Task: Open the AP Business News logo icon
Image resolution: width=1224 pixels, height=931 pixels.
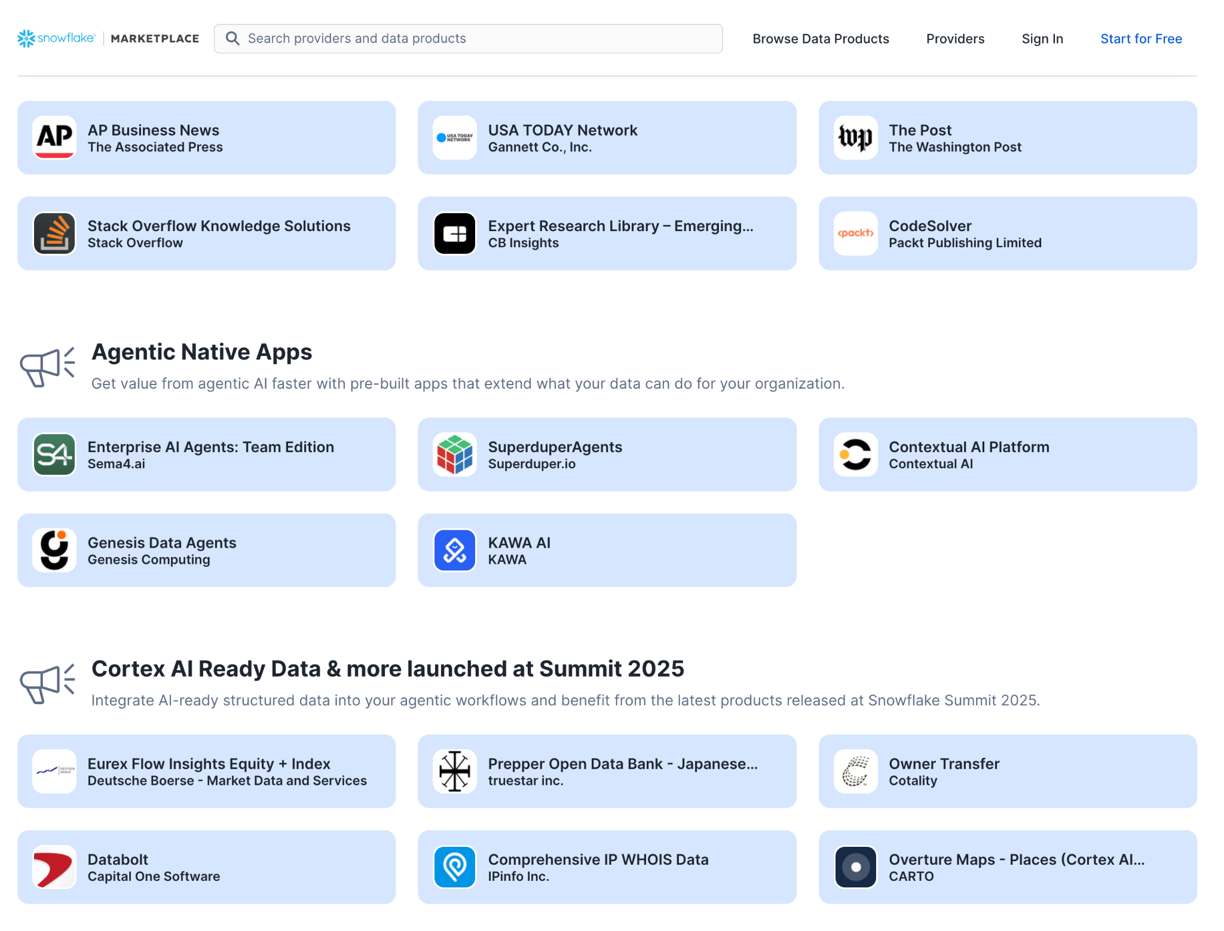Action: coord(54,138)
